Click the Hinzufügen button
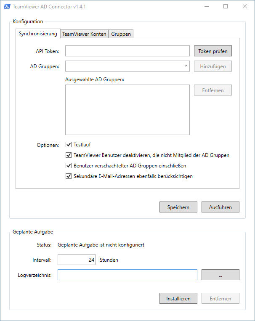The height and width of the screenshot is (321, 255). [x=213, y=66]
